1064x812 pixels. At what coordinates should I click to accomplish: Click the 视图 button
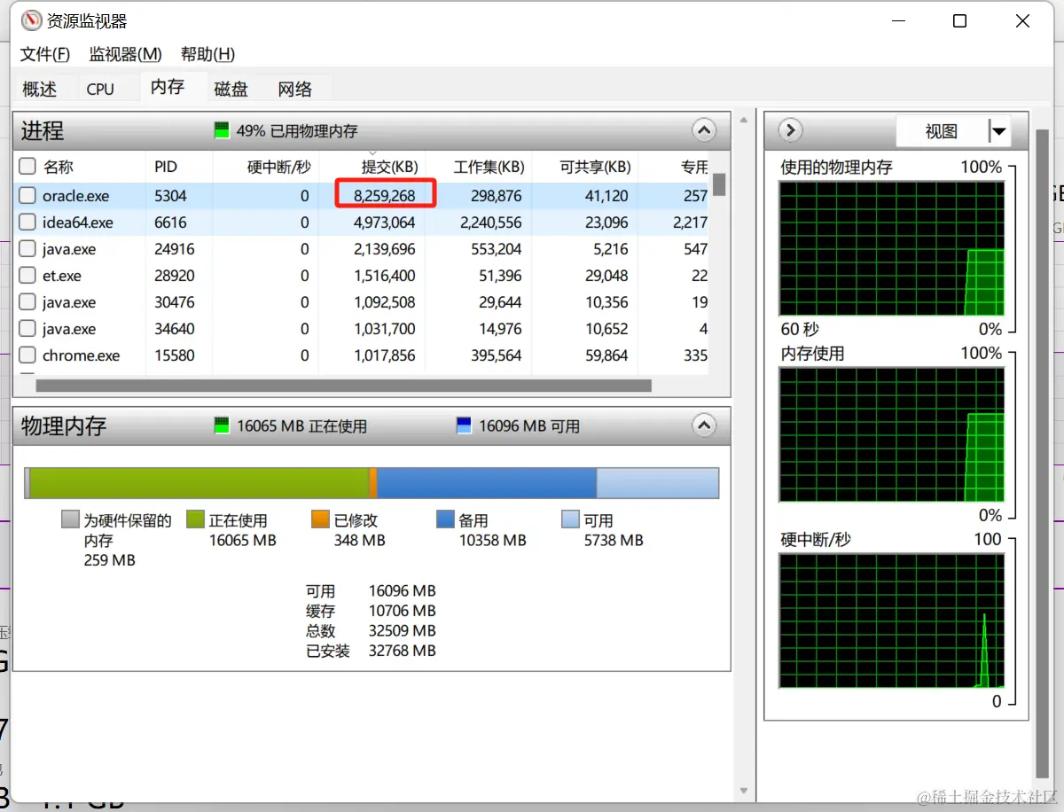[942, 131]
